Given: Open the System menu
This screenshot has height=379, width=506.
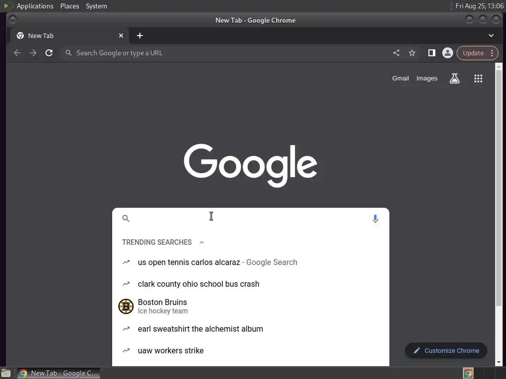Looking at the screenshot, I should point(96,6).
